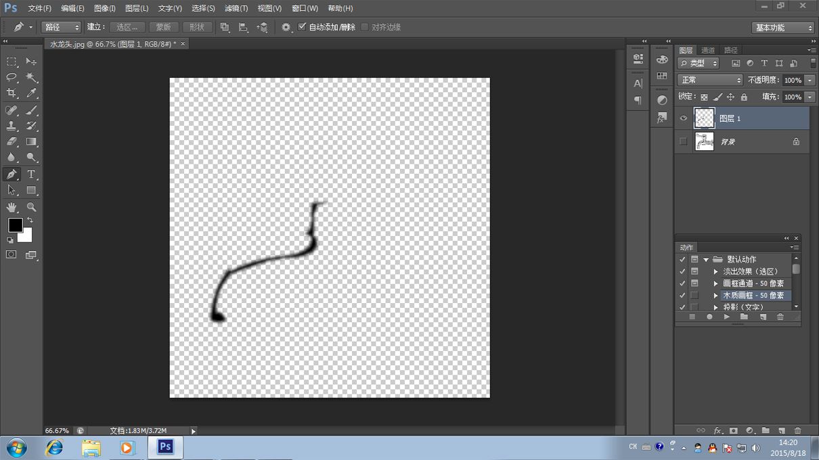
Task: Delete layer with Layers panel trash icon
Action: click(797, 430)
